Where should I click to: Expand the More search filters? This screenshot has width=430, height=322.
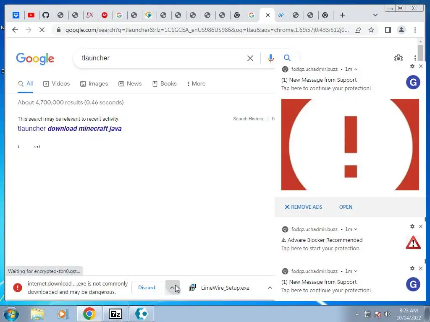click(197, 83)
